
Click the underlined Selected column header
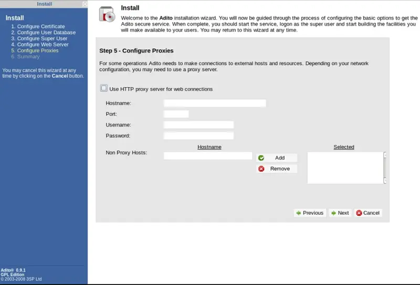tap(344, 147)
